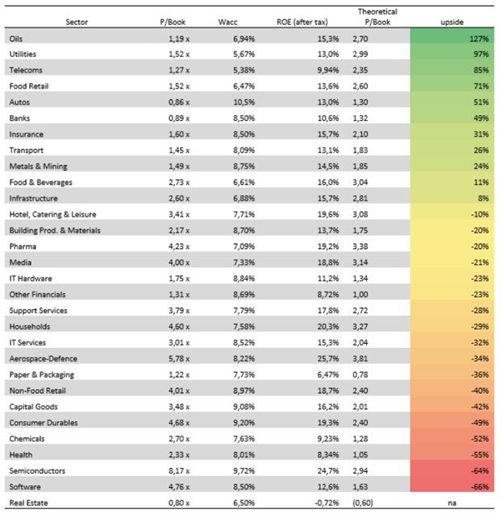Click the Theoretical P/Book header
Viewport: 502px width, 521px height.
point(377,17)
